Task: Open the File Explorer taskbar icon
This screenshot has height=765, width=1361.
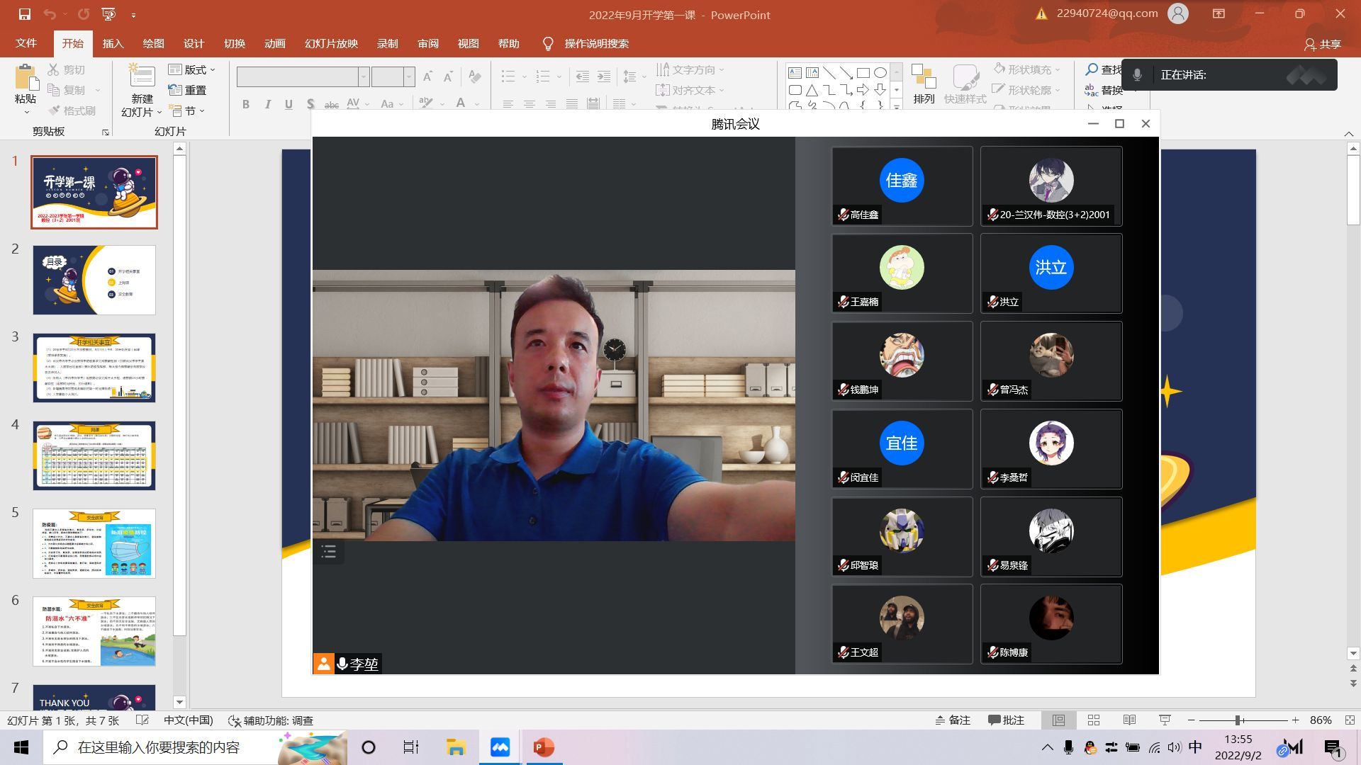Action: coord(455,747)
